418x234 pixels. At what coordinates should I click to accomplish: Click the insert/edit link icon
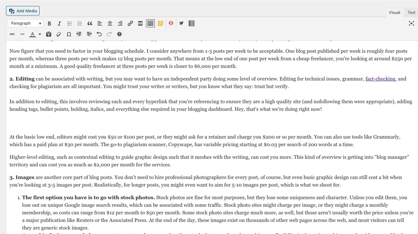(x=130, y=23)
